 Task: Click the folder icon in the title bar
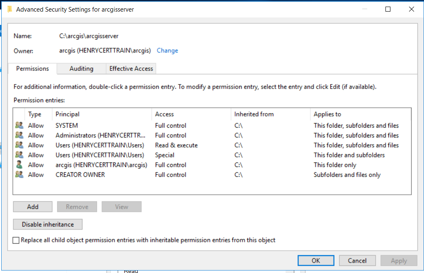(9, 9)
